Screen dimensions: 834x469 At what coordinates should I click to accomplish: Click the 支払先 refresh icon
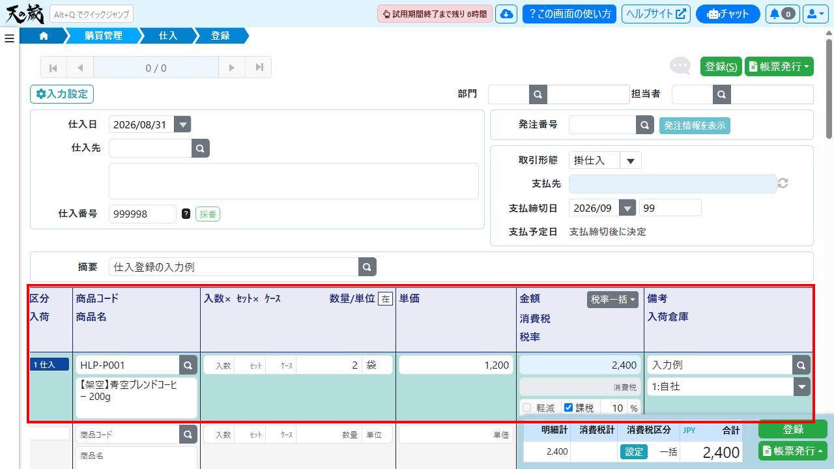coord(783,184)
